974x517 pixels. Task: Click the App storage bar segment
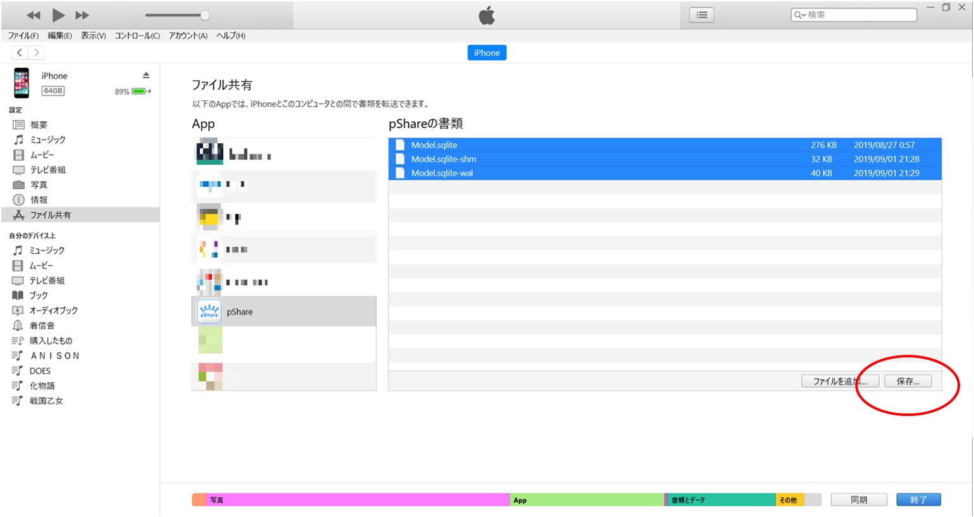(x=587, y=500)
